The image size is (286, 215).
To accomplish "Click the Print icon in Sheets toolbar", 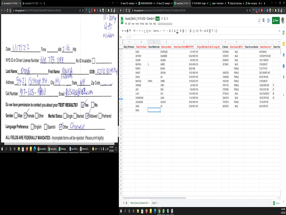I will (x=128, y=31).
